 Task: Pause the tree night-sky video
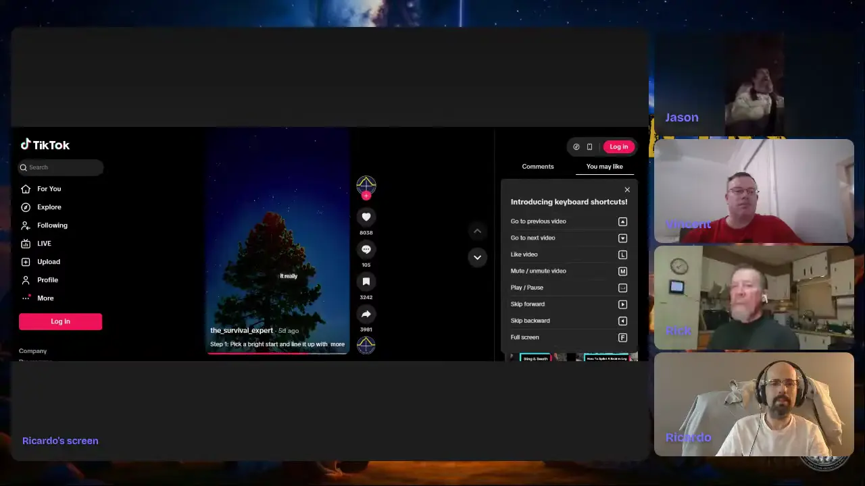[x=277, y=241]
